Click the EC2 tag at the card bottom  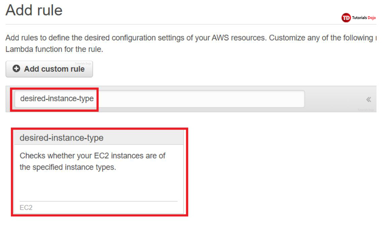point(26,207)
